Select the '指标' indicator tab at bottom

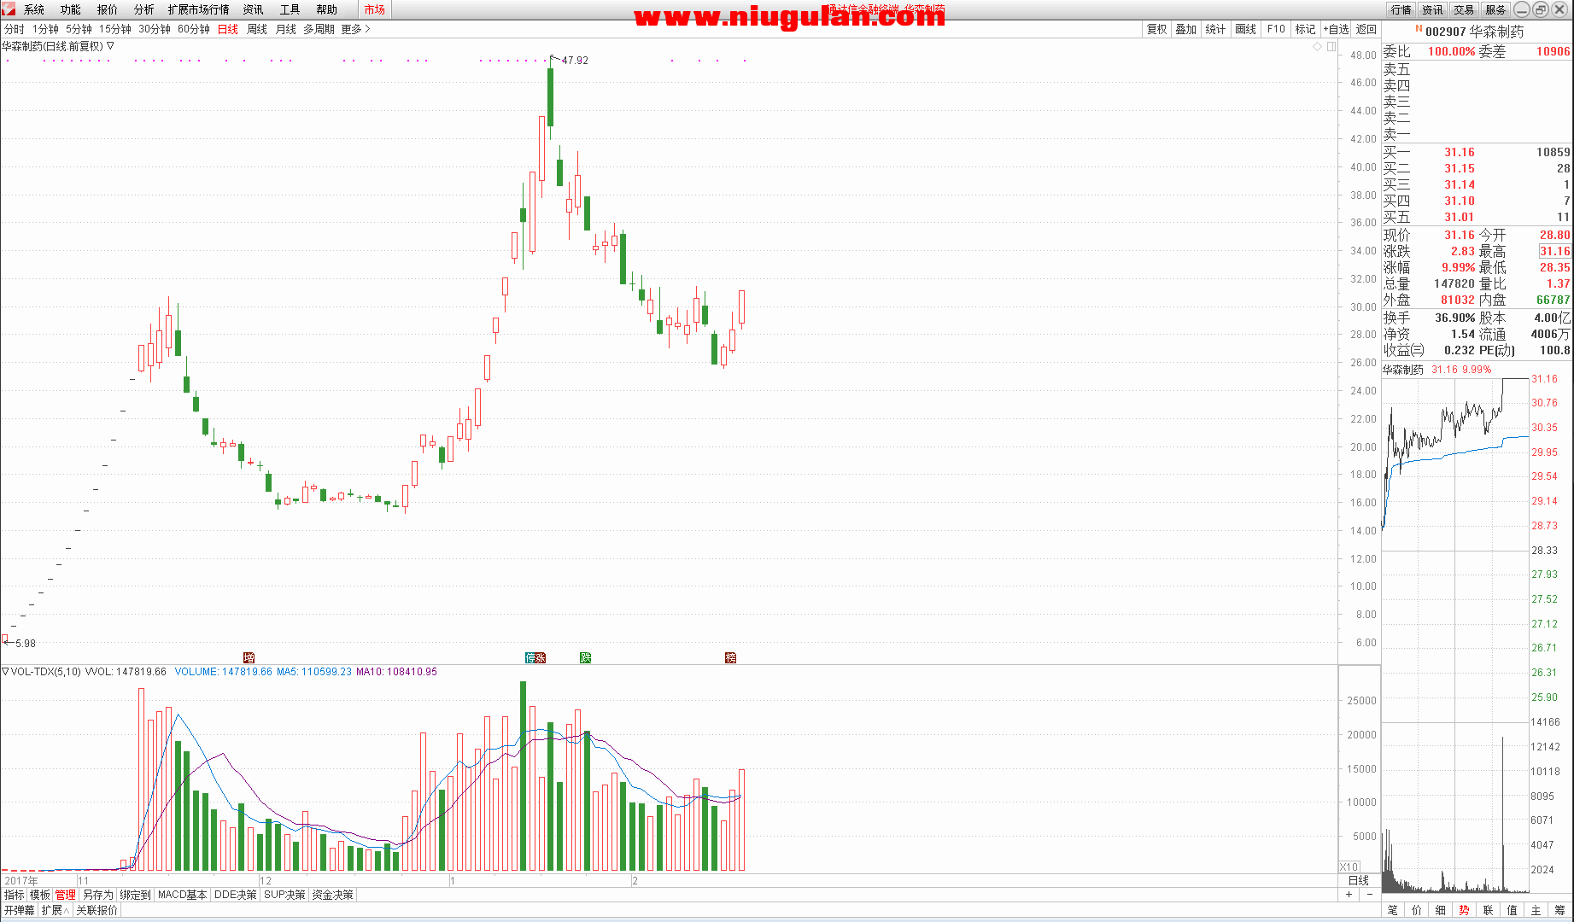15,895
